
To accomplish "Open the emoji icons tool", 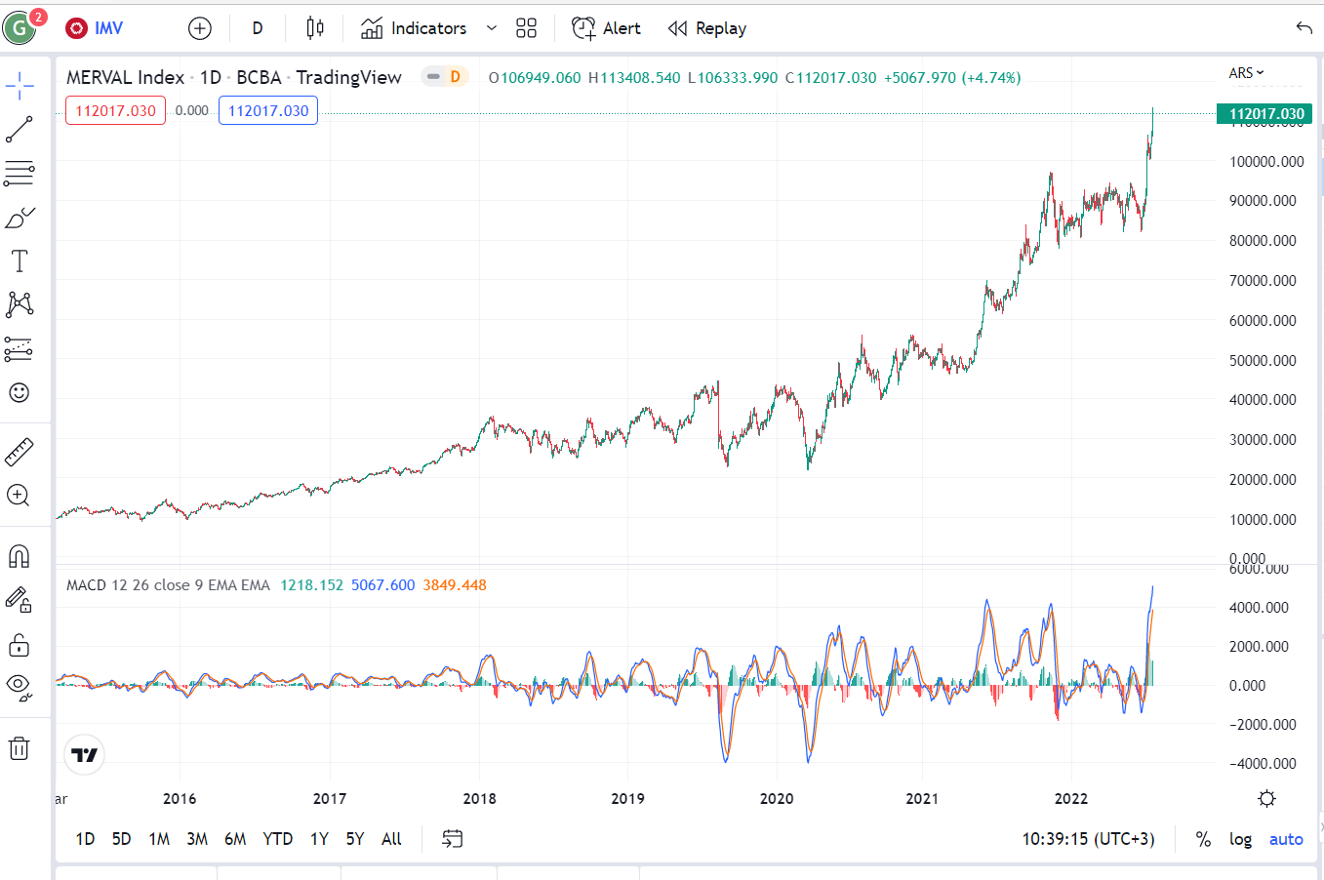I will 20,392.
